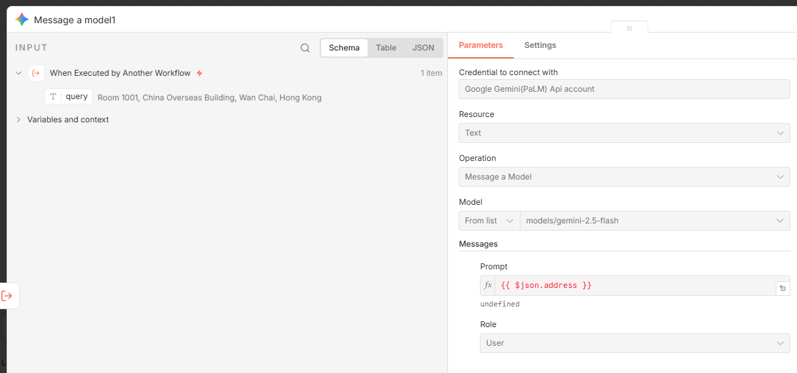
Task: Switch input view to Schema
Action: (x=344, y=48)
